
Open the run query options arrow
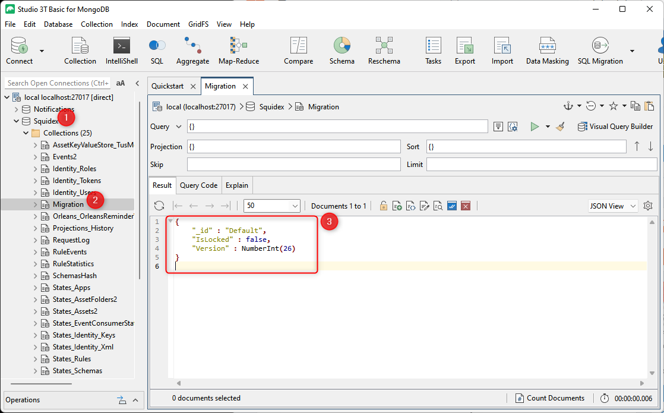[x=548, y=127]
